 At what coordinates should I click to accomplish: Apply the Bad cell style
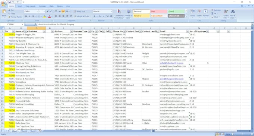pos(159,12)
